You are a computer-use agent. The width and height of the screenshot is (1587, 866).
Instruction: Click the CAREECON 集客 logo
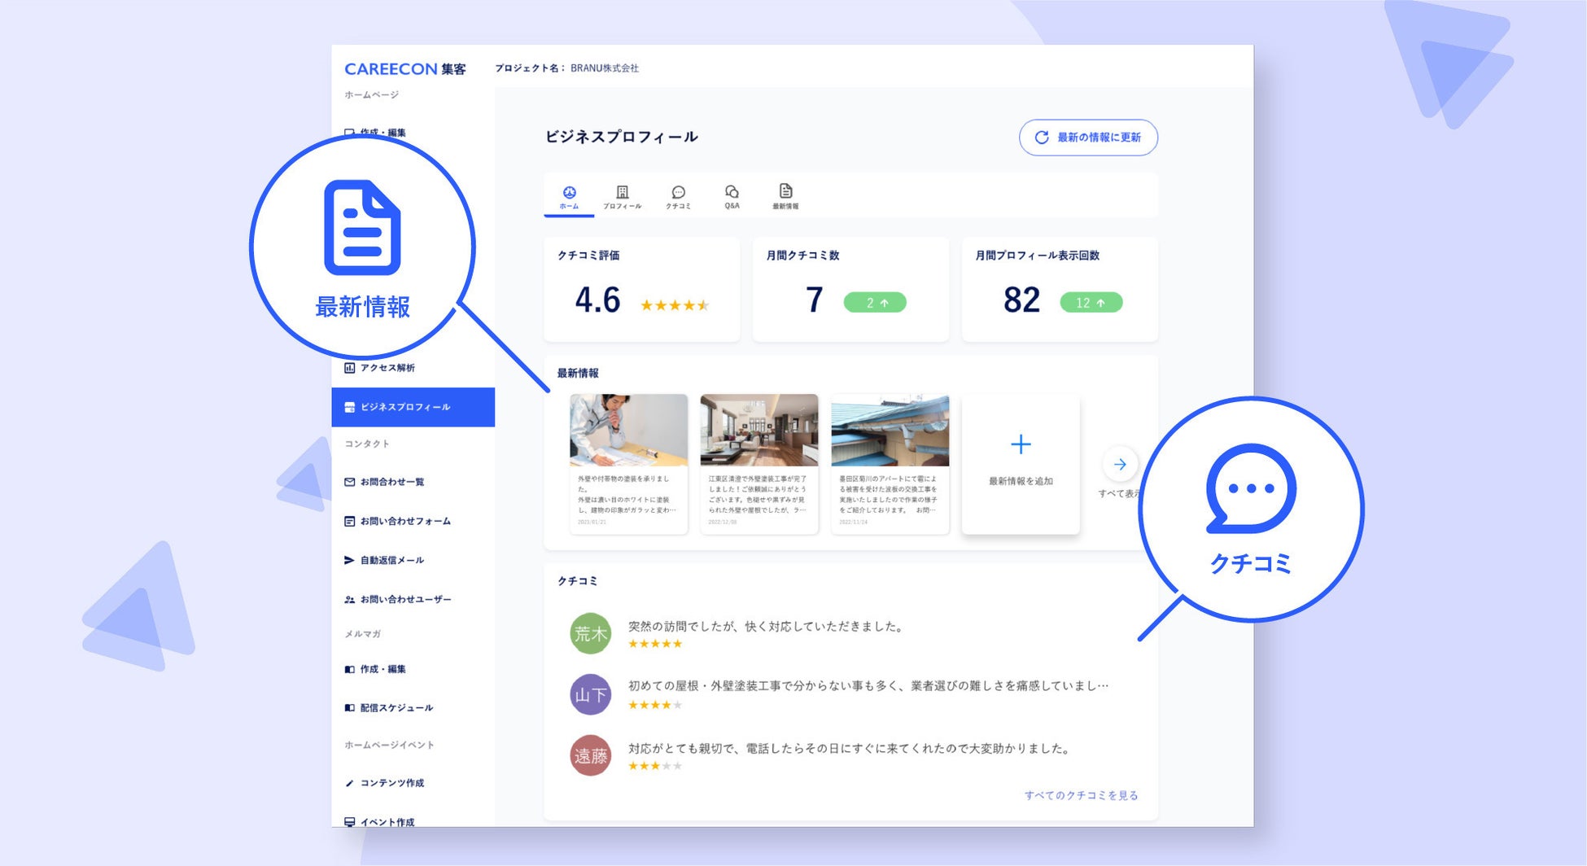coord(405,69)
